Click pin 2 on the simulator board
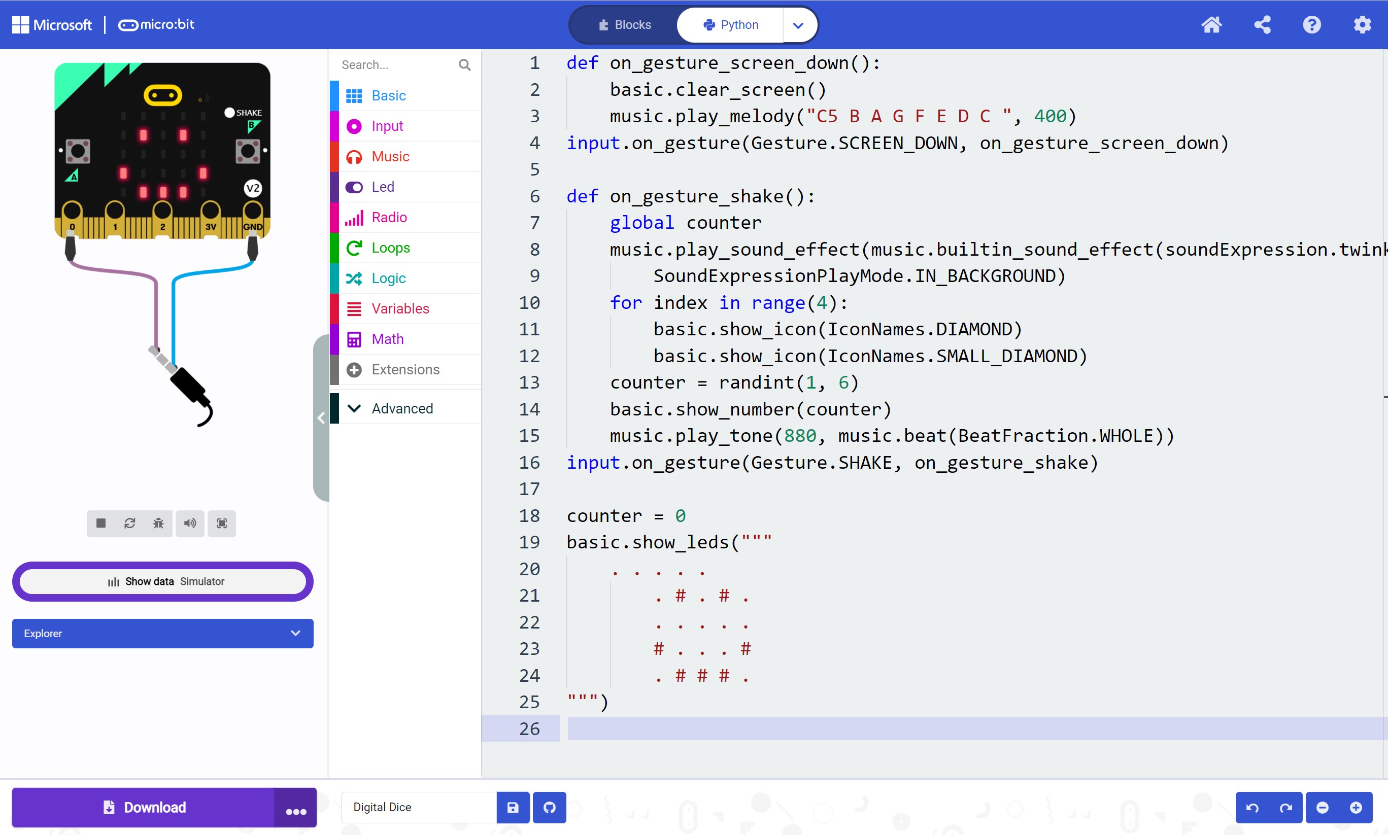Screen dimensions: 1388x835 (163, 216)
